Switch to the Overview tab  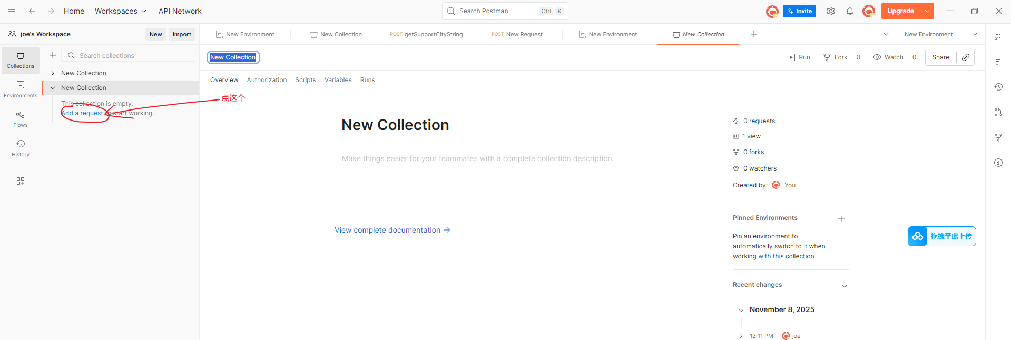(x=224, y=80)
